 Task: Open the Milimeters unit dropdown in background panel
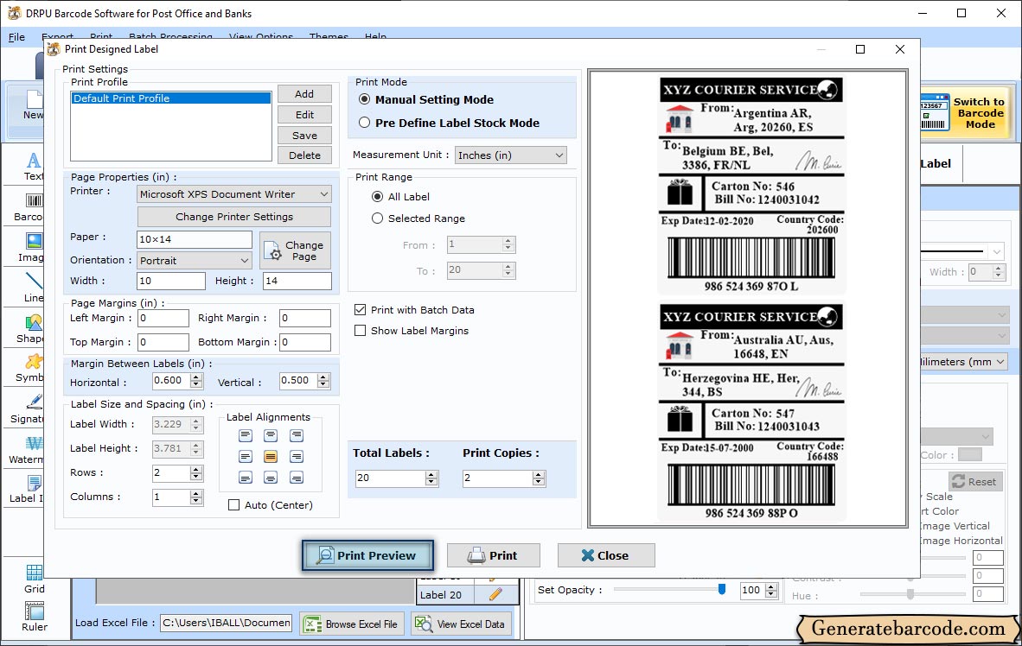coord(962,361)
